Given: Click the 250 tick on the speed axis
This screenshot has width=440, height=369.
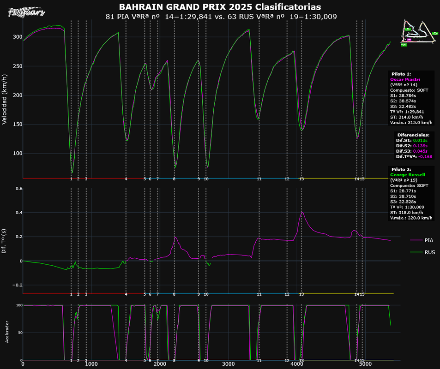Looking at the screenshot, I should click(x=18, y=66).
